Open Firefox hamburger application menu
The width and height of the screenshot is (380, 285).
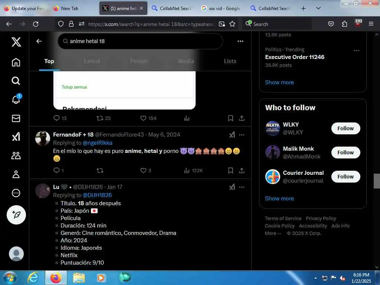coord(371,24)
